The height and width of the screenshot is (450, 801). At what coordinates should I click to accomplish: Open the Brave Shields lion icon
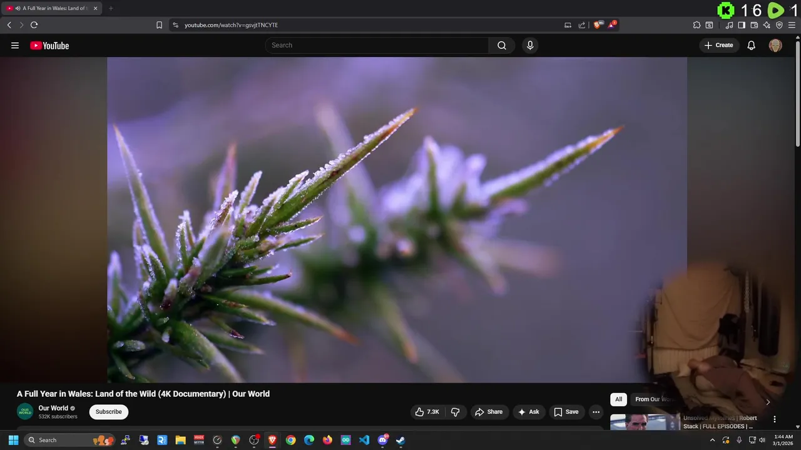click(x=598, y=25)
